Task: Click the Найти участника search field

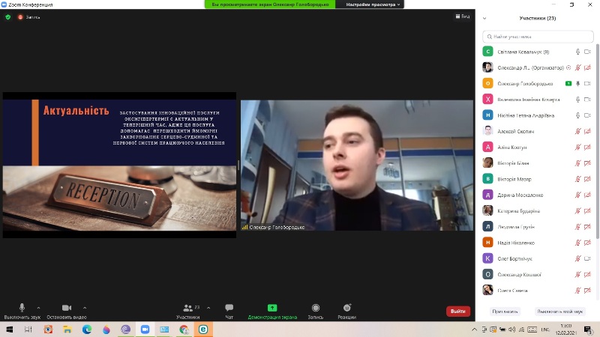Action: (538, 37)
